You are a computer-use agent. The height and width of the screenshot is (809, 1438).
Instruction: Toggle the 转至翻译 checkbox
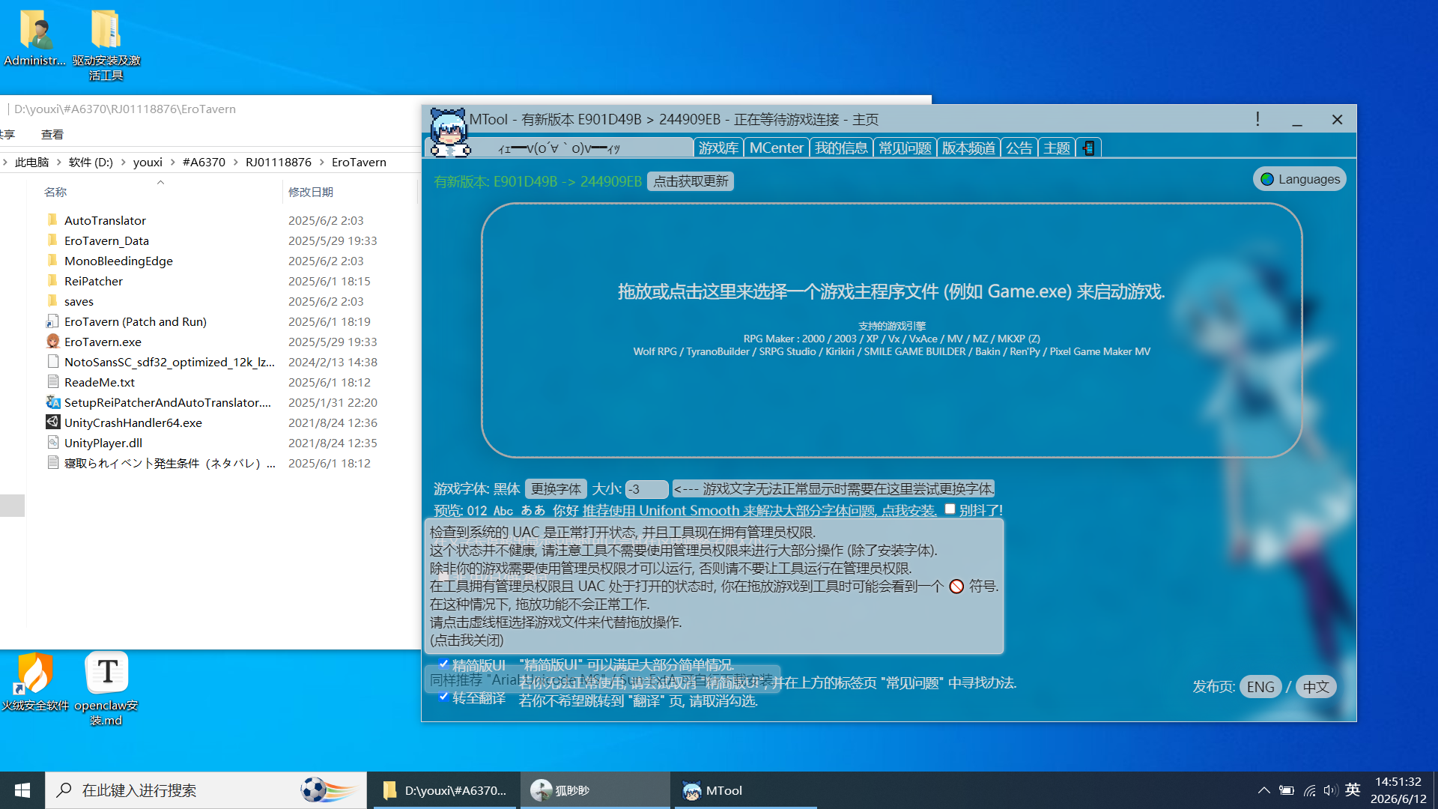443,697
